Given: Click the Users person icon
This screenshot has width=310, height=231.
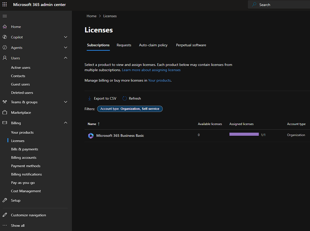Looking at the screenshot, I should [5, 58].
